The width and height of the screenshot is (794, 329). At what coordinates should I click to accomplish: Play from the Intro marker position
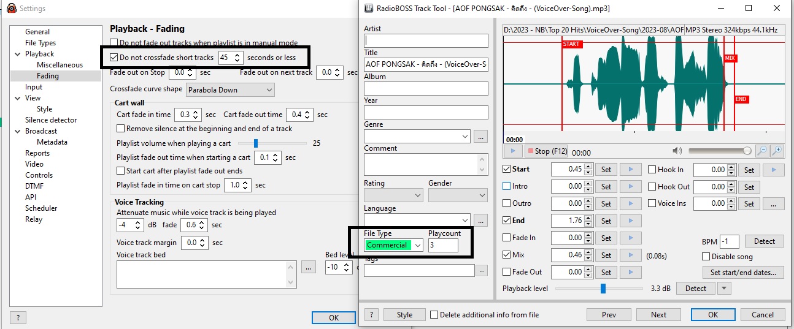(630, 186)
